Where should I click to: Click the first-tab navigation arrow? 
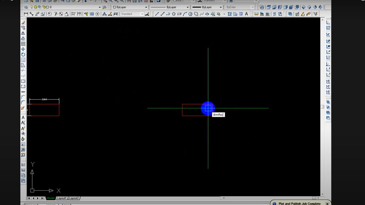tap(29, 198)
